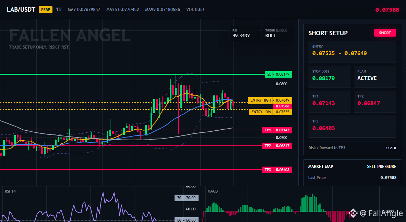Click the red 0.07588 price header

click(387, 10)
